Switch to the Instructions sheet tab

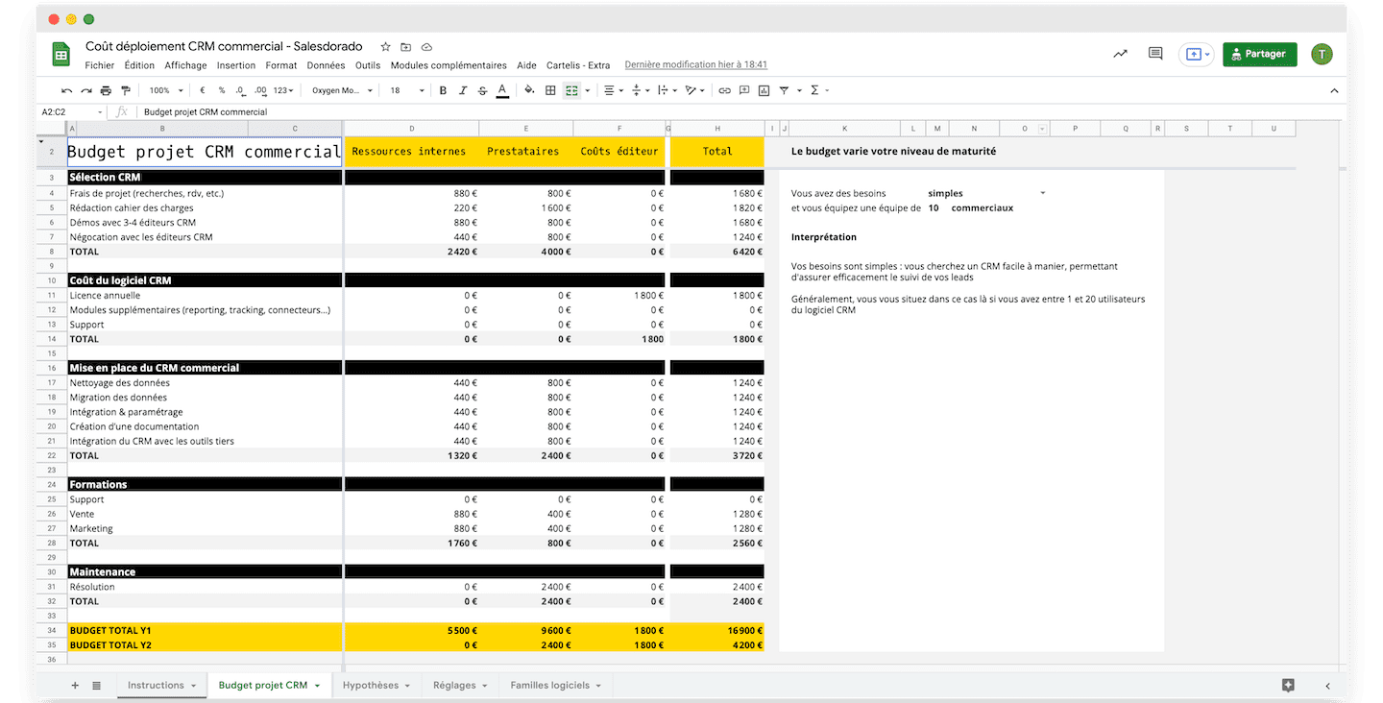point(161,685)
